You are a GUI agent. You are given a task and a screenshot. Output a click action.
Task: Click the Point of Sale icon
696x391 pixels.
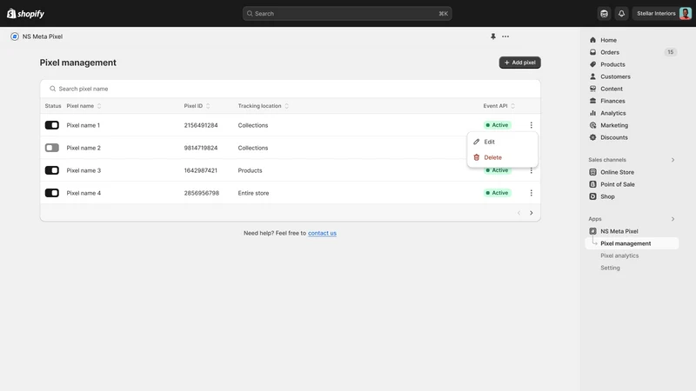(x=592, y=184)
